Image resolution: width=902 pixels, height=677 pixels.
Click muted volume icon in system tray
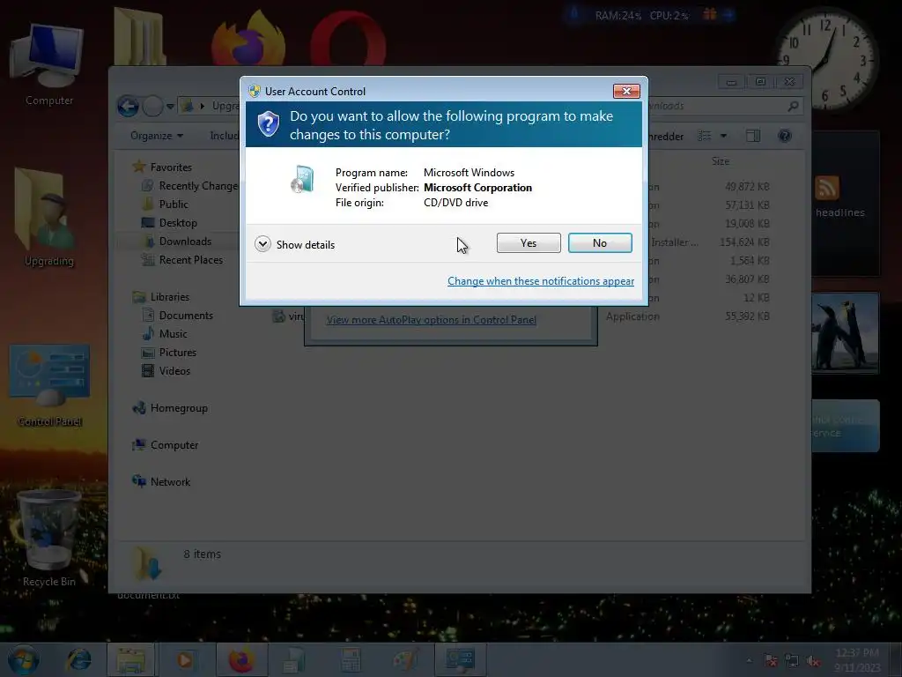point(813,661)
